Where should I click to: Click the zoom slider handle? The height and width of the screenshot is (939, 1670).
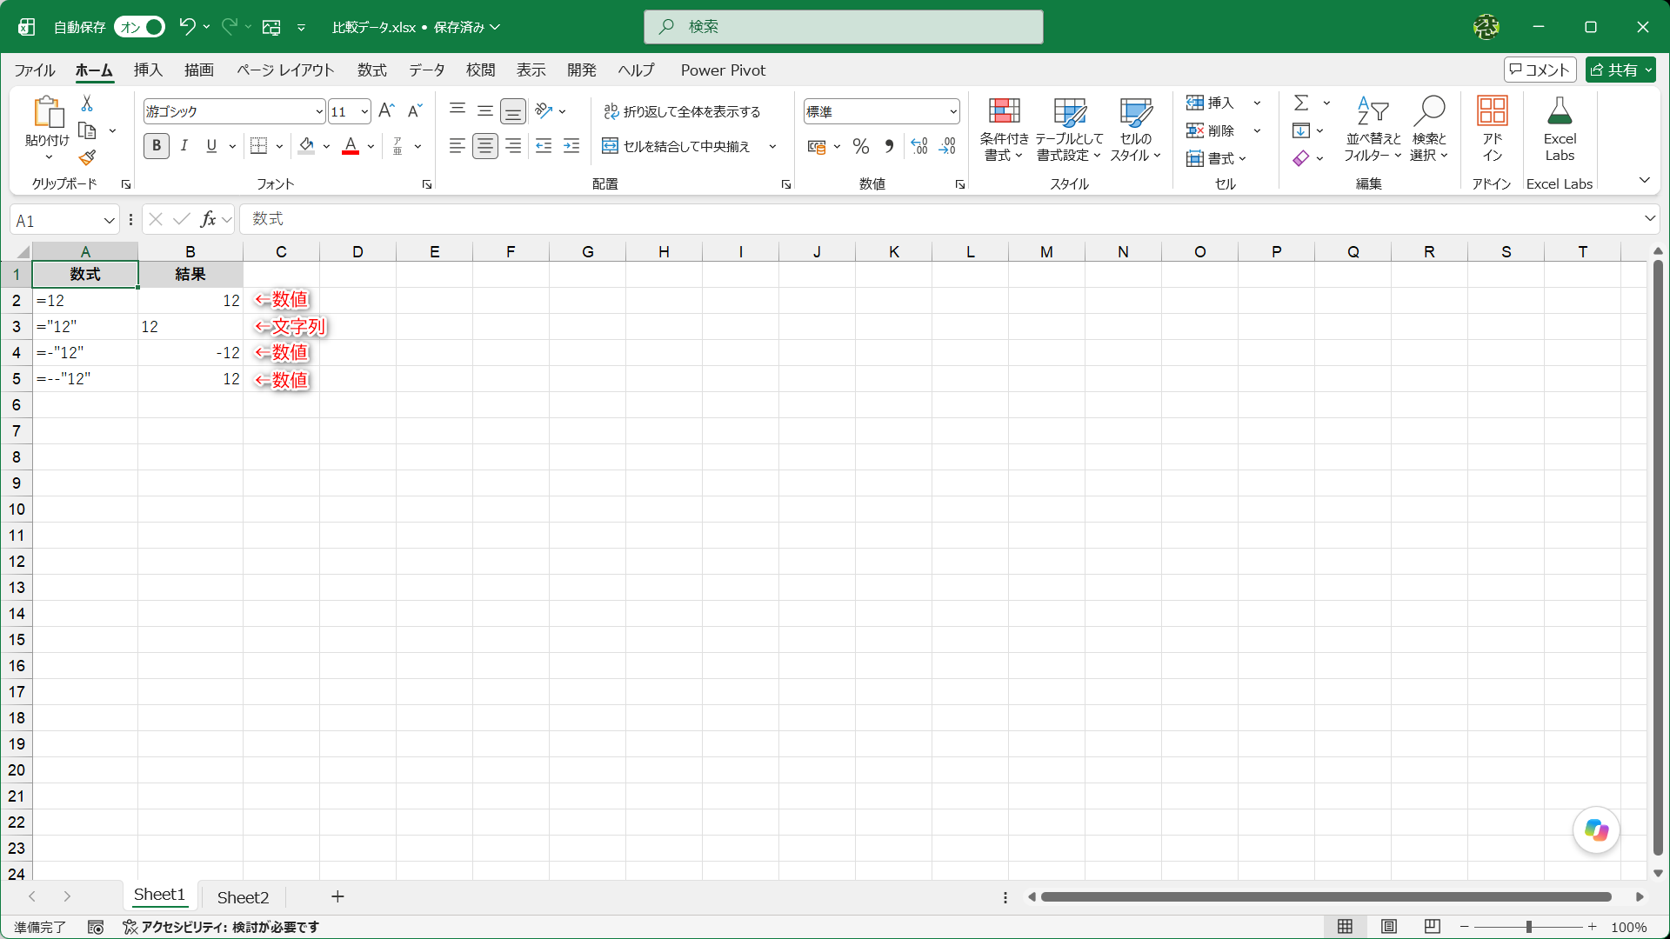[1529, 927]
